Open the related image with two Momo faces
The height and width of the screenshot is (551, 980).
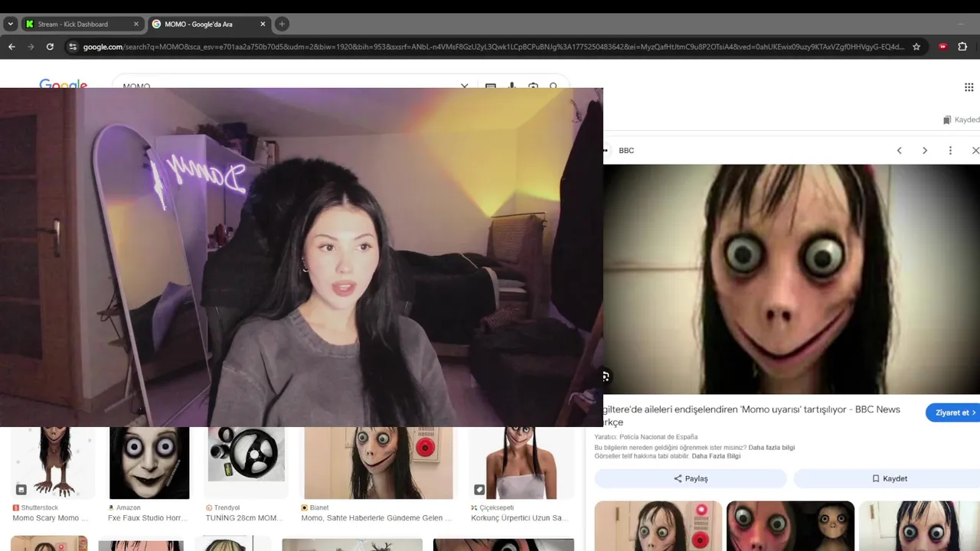coord(790,526)
